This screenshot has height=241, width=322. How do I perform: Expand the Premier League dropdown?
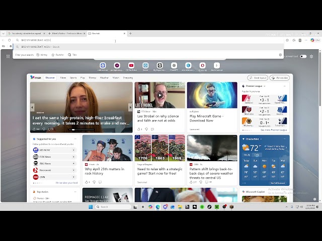[x=265, y=86]
